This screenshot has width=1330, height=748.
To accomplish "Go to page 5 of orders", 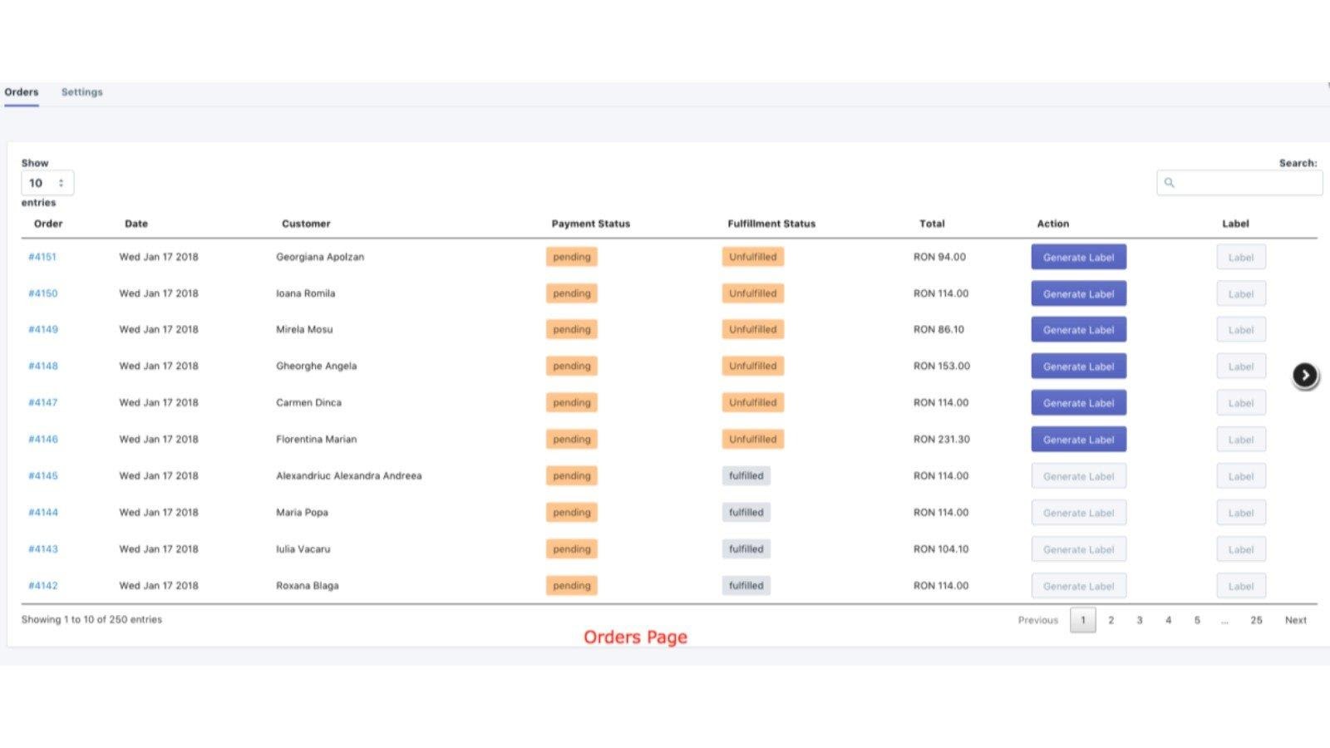I will [1197, 620].
